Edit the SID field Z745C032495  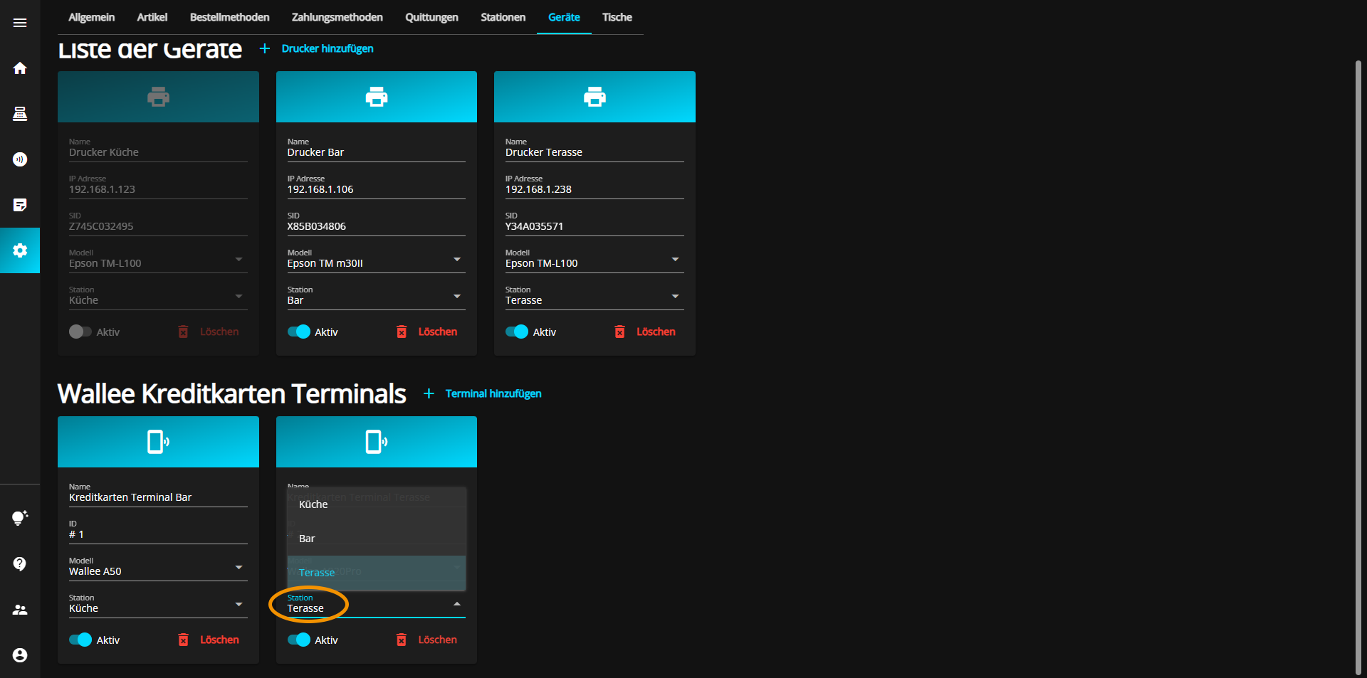pos(158,223)
